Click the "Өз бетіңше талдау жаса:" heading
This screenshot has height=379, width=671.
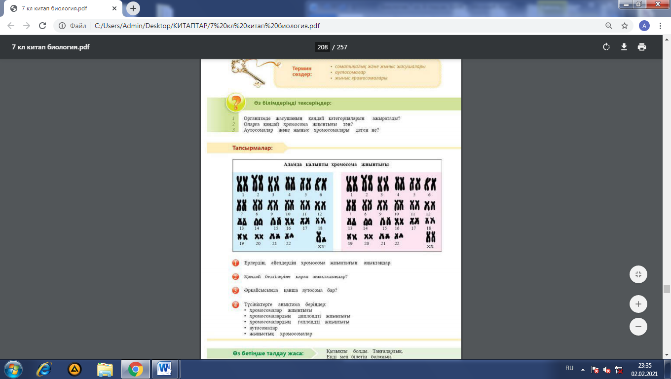pyautogui.click(x=268, y=353)
